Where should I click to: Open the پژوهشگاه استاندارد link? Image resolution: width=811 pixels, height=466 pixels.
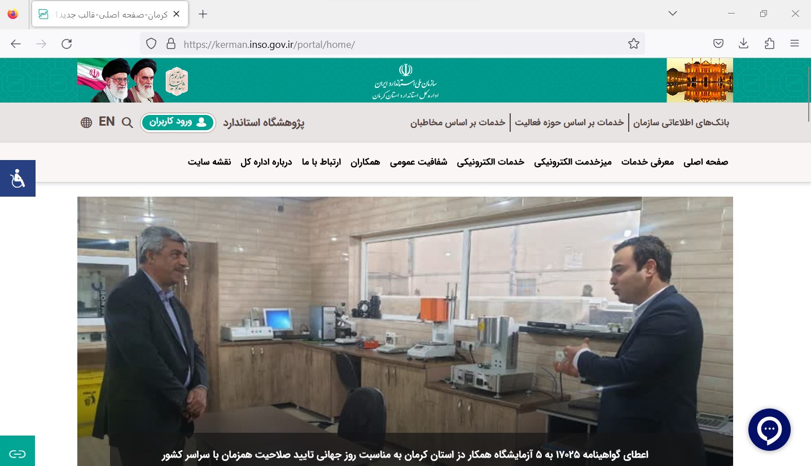click(x=264, y=123)
